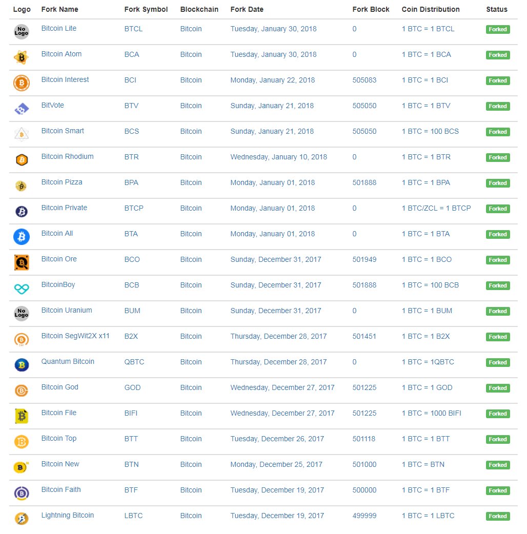Click the Bitcoin File yellow logo
This screenshot has height=534, width=527.
point(22,416)
